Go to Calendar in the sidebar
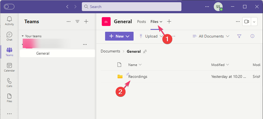The image size is (263, 119). 9,67
